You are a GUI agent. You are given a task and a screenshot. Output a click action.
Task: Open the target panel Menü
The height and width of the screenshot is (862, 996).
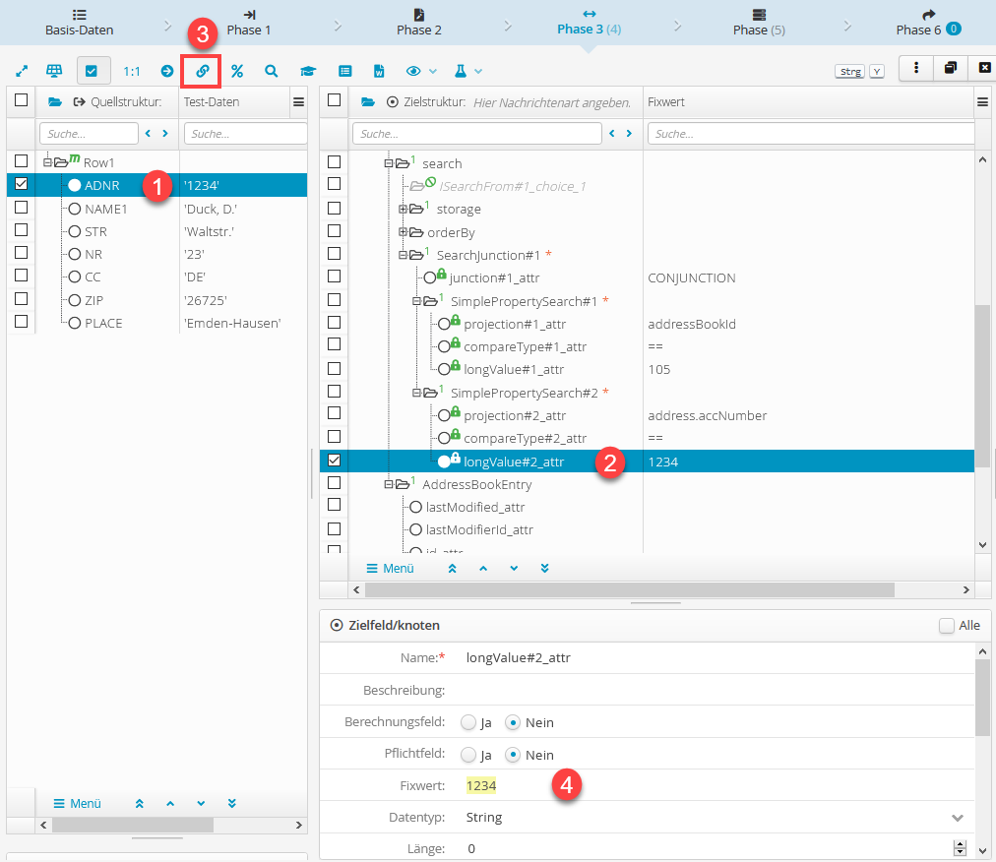click(x=391, y=569)
